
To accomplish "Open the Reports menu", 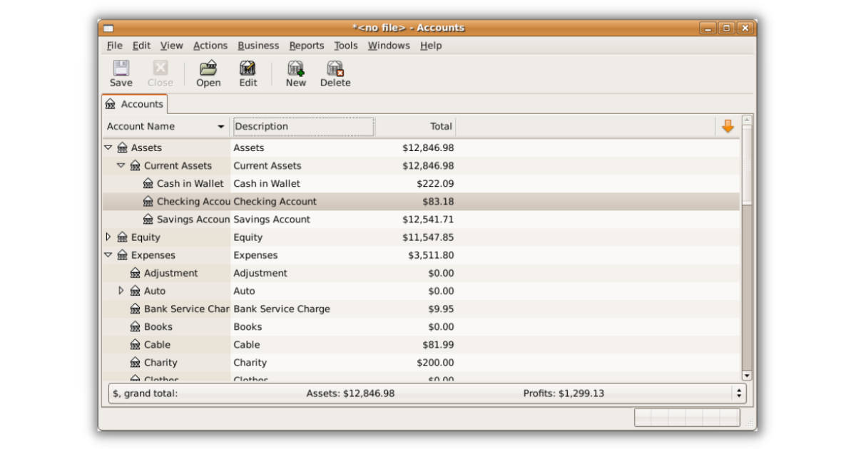I will coord(307,46).
